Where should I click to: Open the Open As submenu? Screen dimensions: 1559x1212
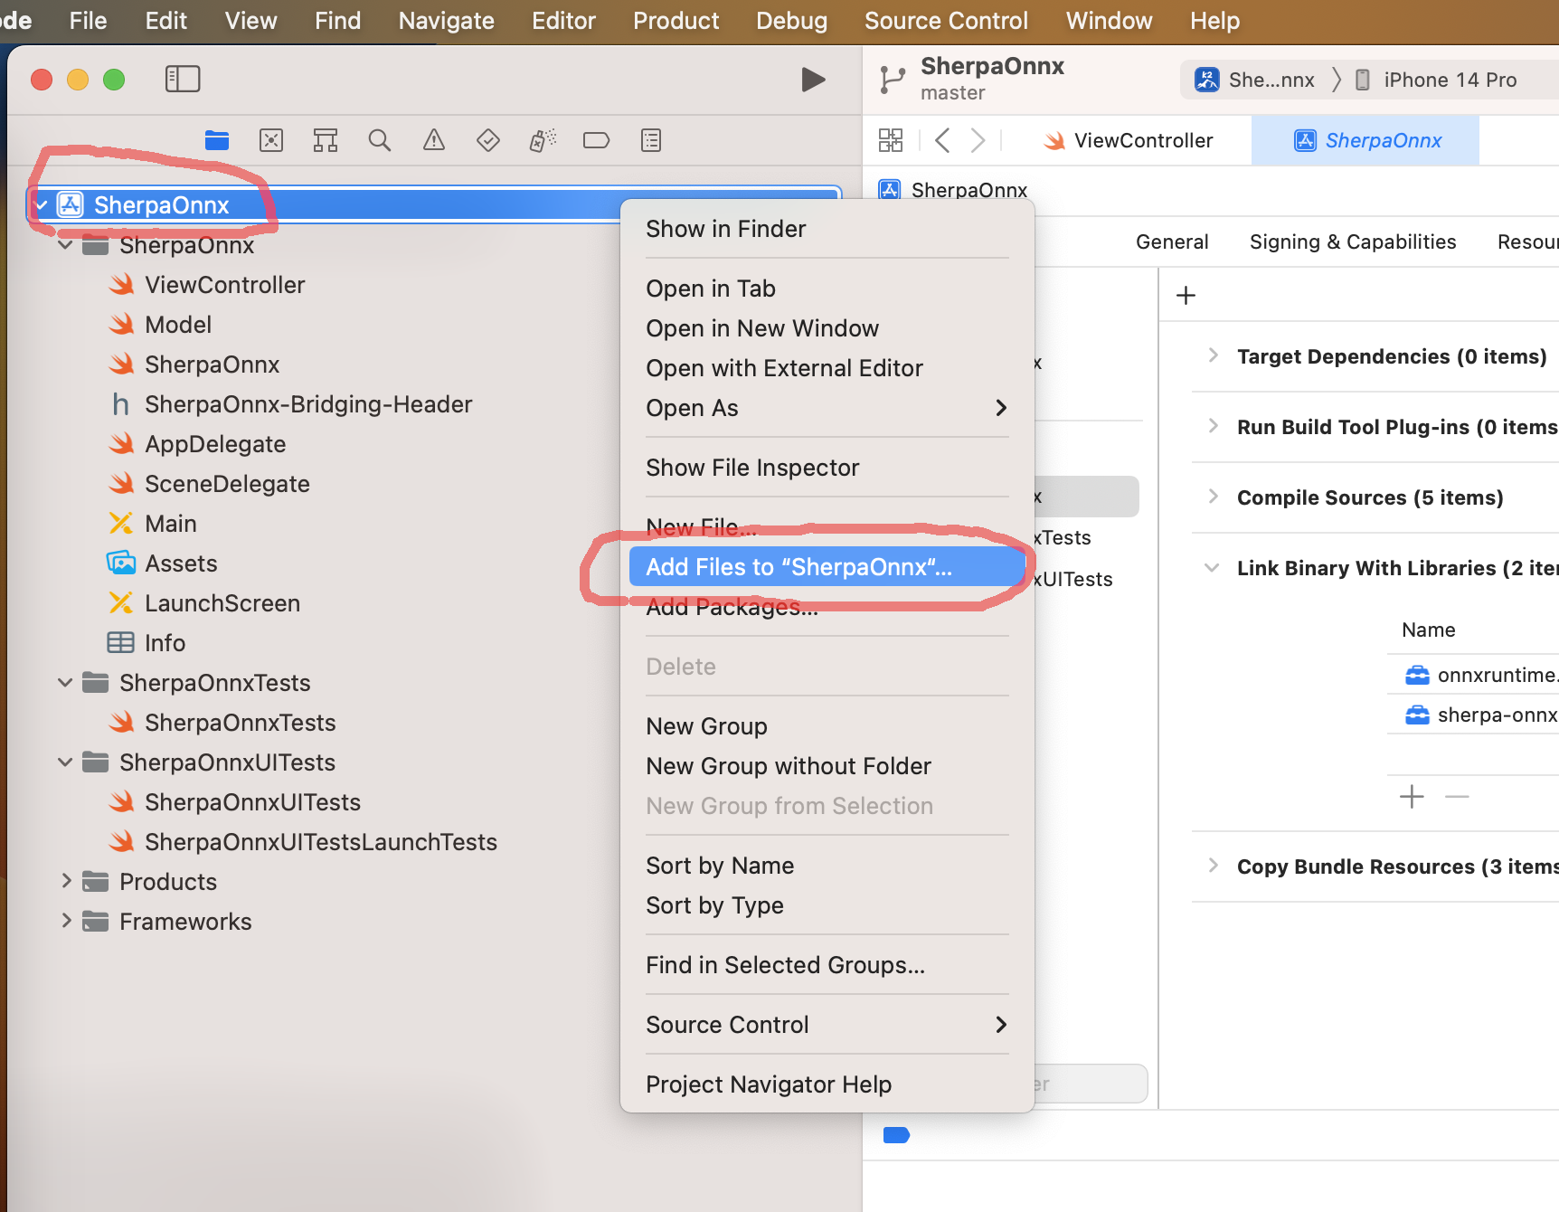pyautogui.click(x=827, y=408)
